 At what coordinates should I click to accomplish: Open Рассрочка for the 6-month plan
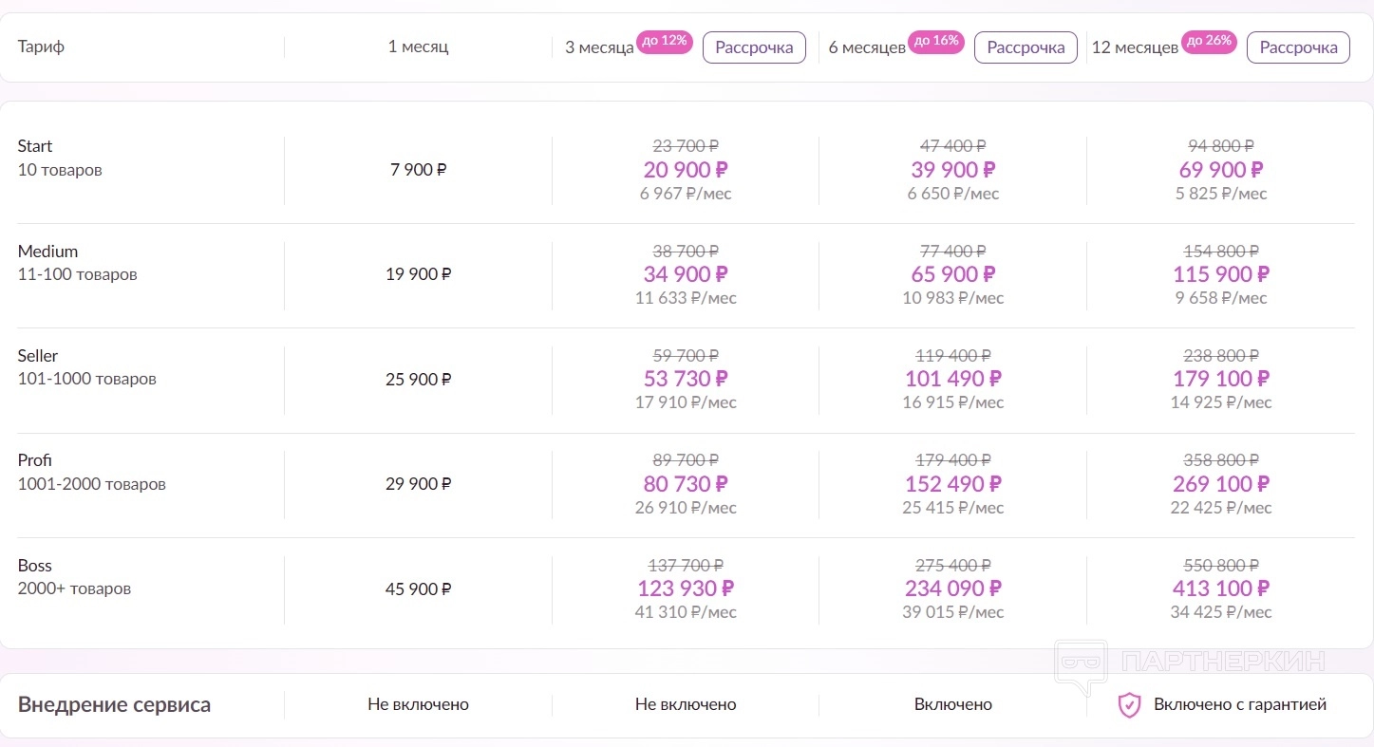click(1026, 47)
